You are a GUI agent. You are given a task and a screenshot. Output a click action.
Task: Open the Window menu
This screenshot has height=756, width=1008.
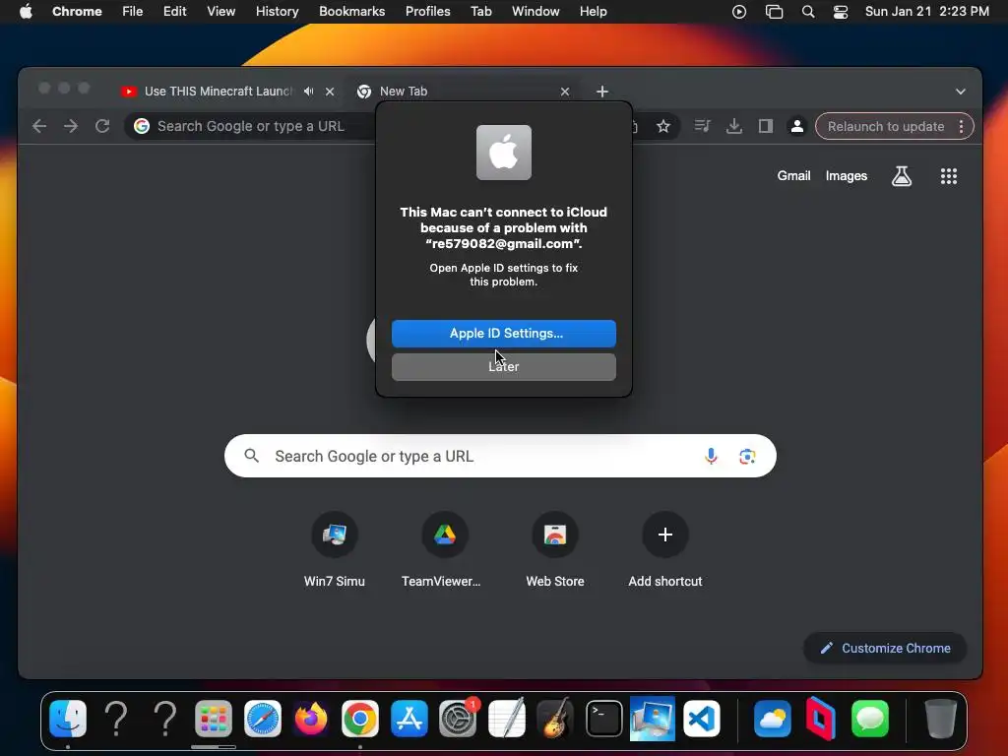[535, 12]
